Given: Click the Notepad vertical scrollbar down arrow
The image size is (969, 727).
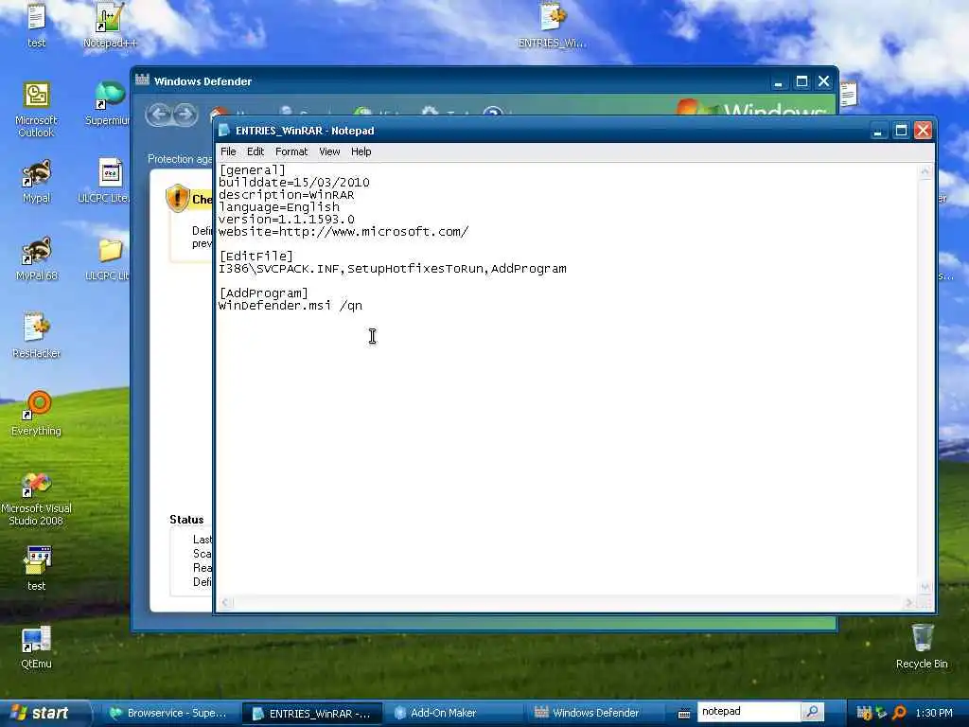Looking at the screenshot, I should (x=925, y=587).
